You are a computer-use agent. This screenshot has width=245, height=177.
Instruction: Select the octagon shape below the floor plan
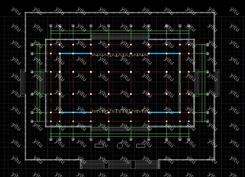120,146
